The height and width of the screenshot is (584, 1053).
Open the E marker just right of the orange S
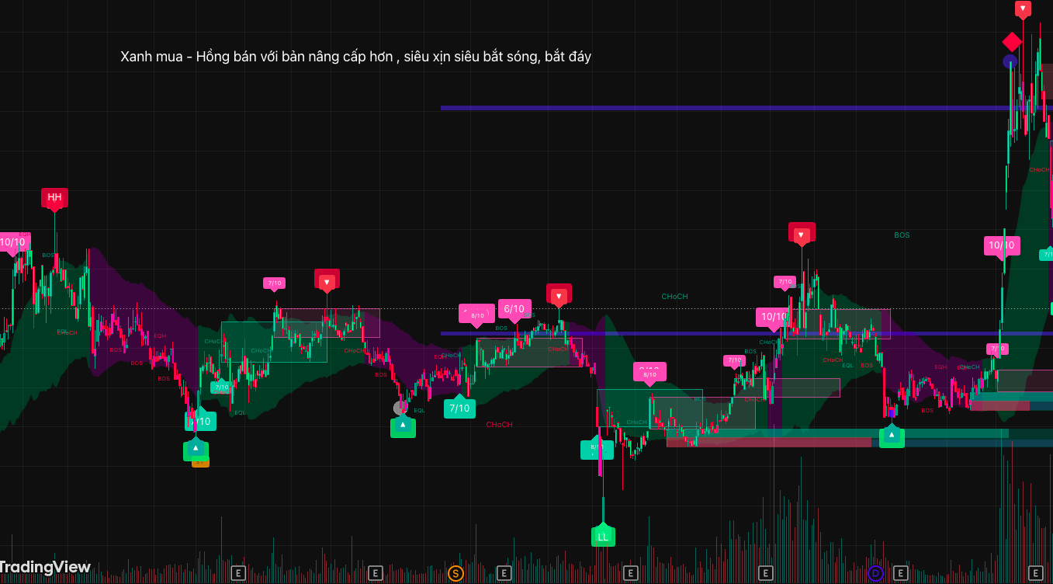pos(505,574)
